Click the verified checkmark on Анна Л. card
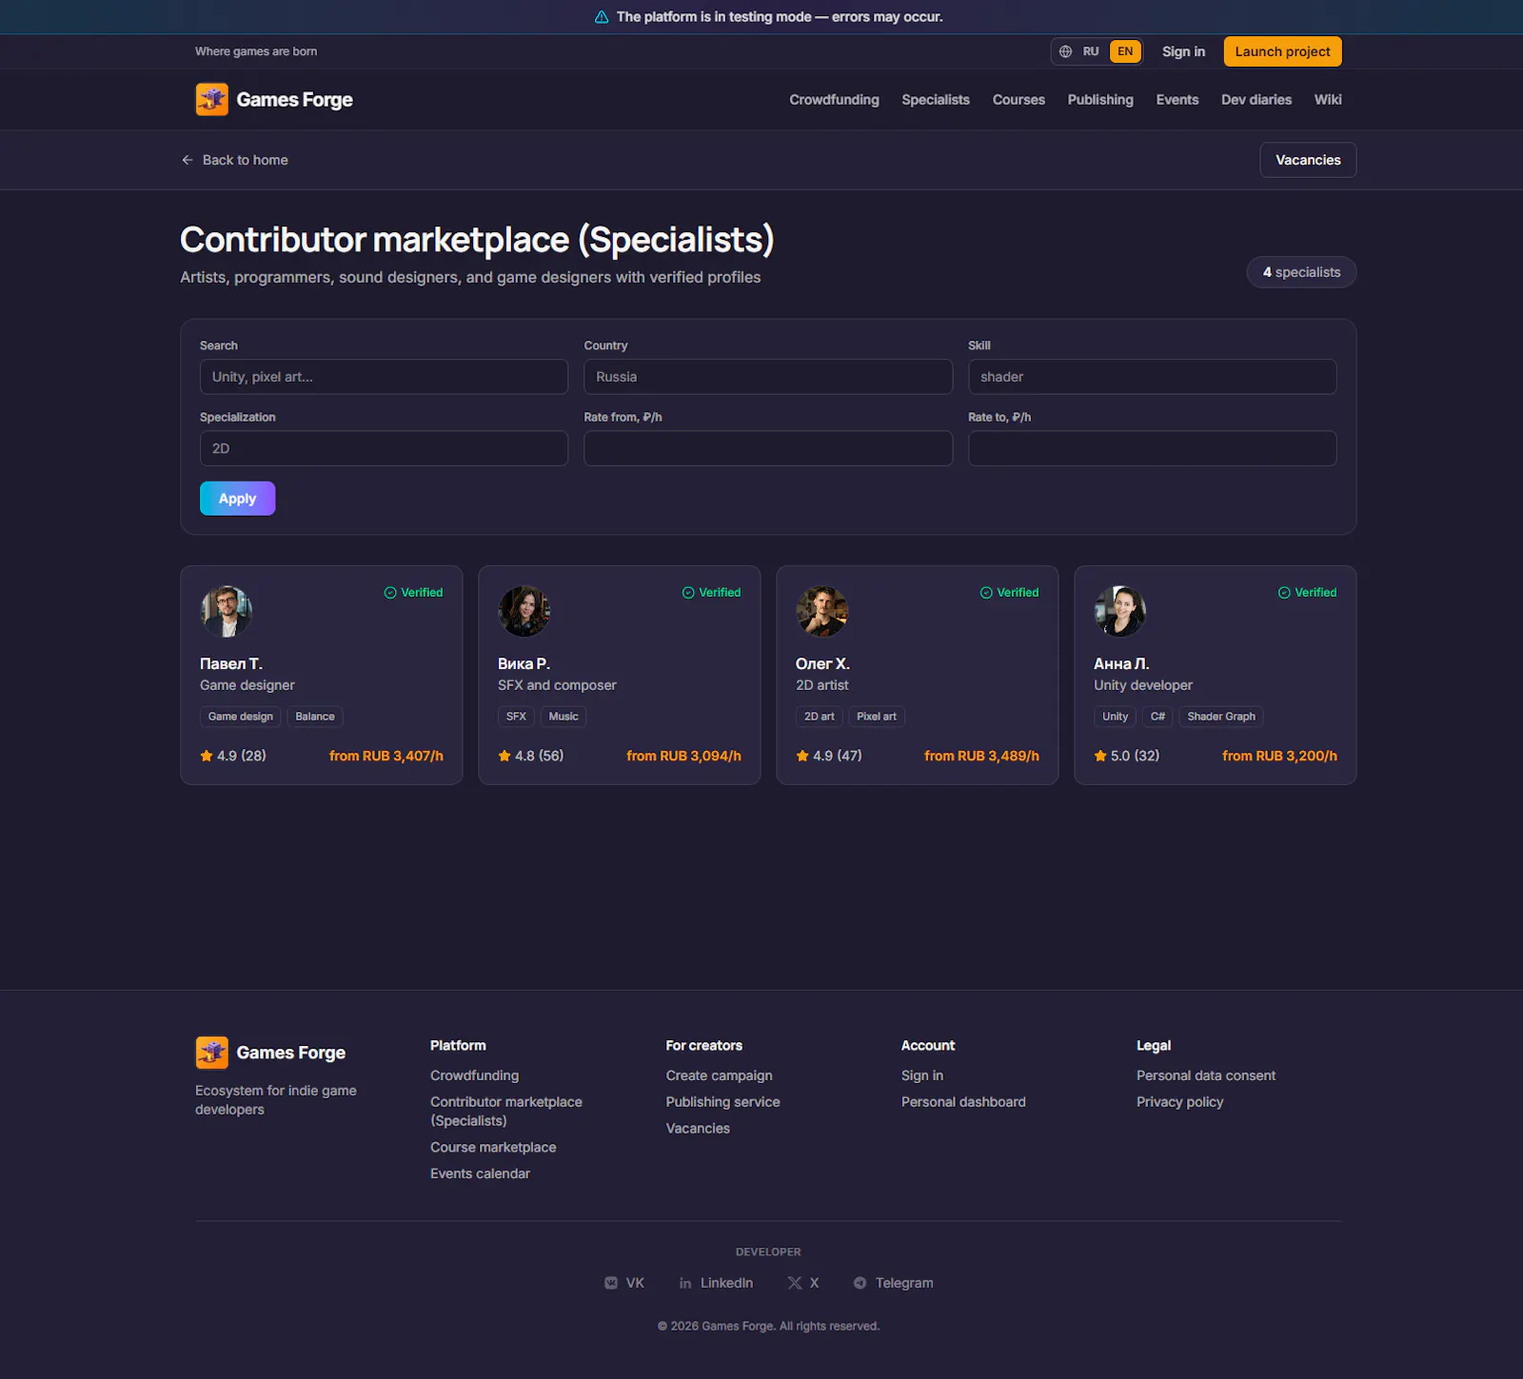1523x1379 pixels. (x=1284, y=593)
